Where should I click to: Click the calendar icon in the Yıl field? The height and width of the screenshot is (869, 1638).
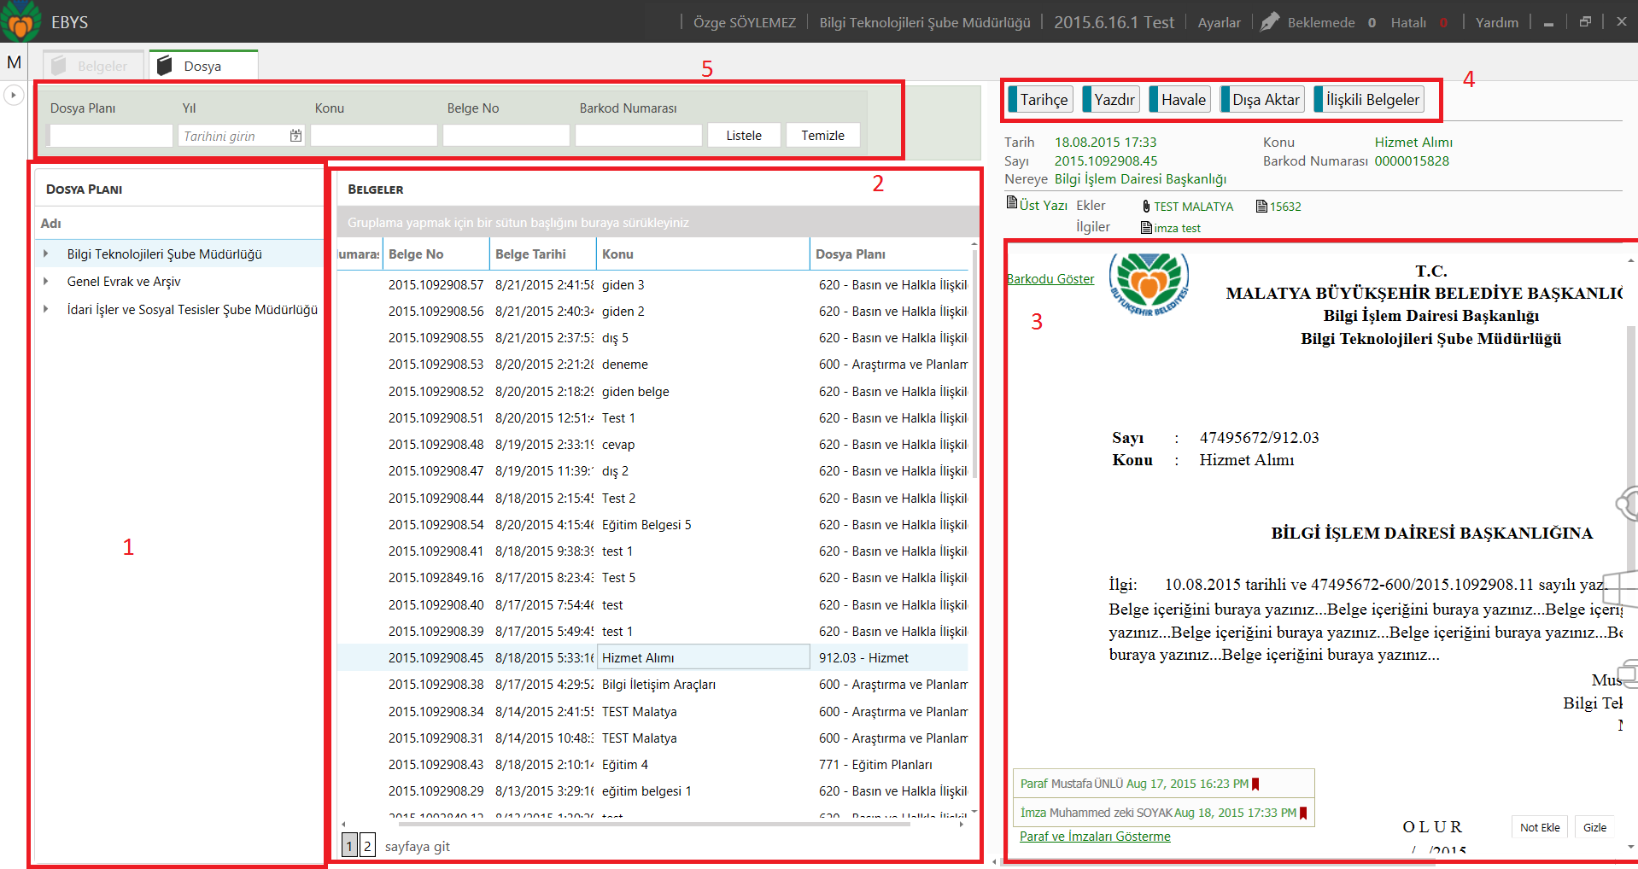click(295, 136)
